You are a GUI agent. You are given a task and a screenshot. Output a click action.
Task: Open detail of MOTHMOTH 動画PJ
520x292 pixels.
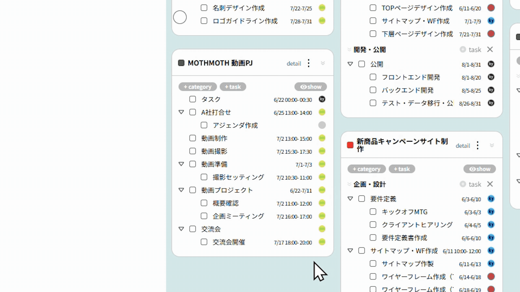tap(294, 64)
